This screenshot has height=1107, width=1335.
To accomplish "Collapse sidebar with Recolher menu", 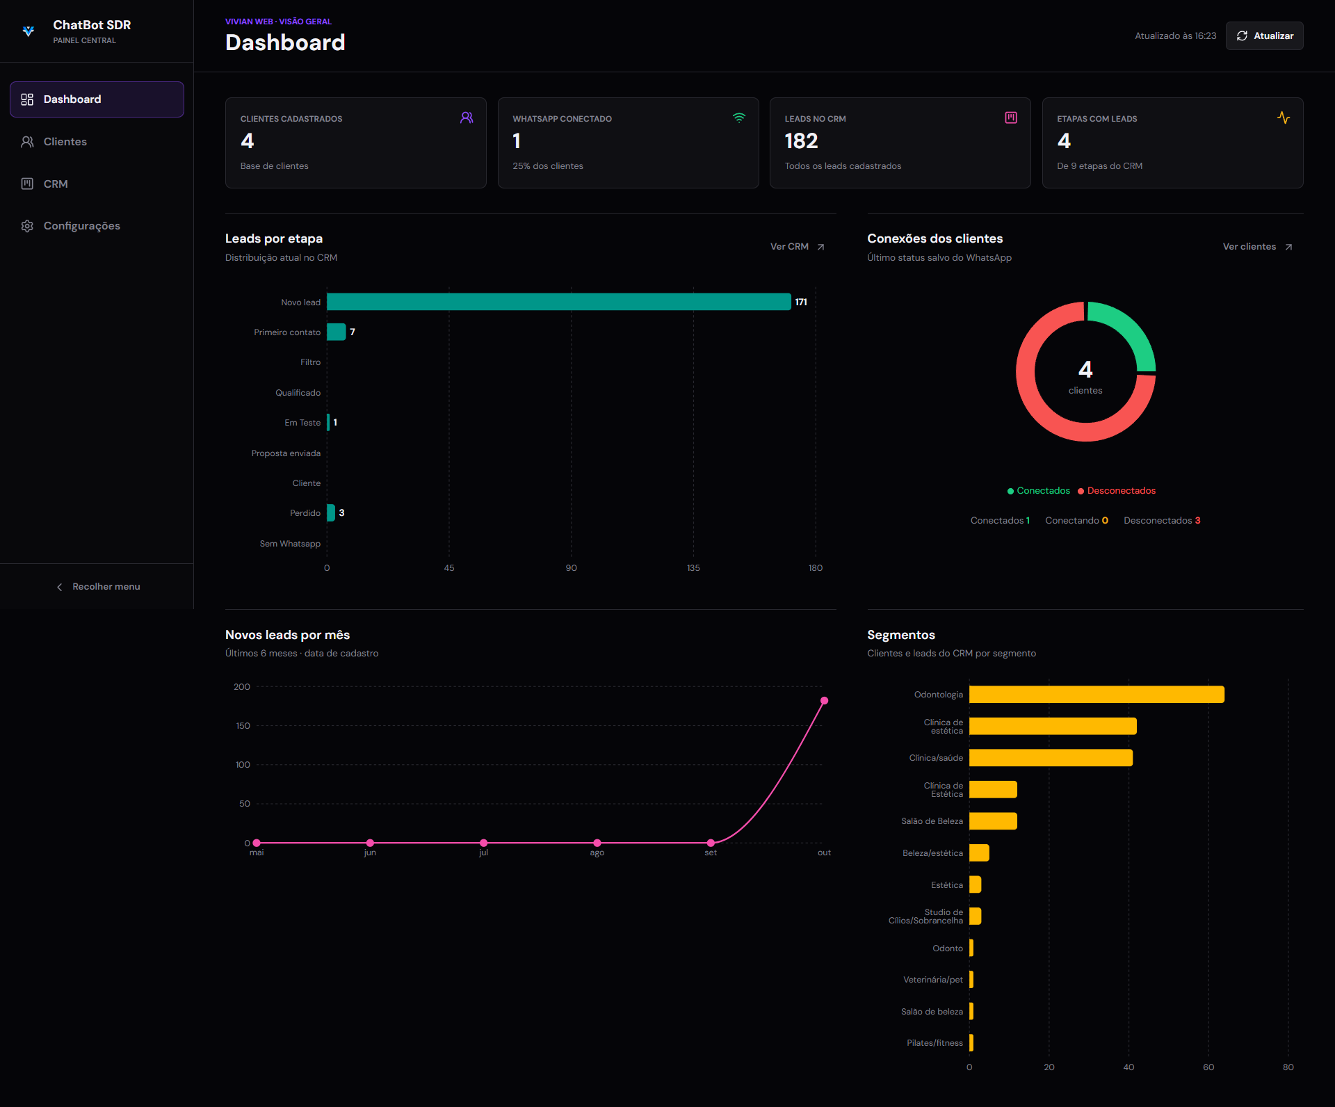I will click(97, 587).
